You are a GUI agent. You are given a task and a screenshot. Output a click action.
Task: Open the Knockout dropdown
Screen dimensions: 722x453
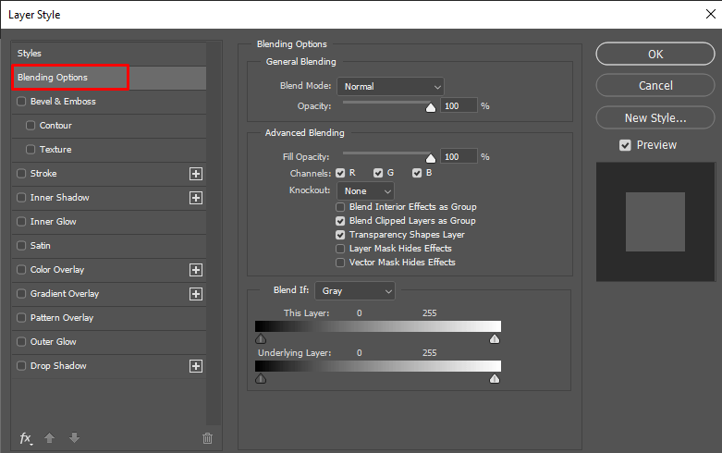pyautogui.click(x=365, y=191)
